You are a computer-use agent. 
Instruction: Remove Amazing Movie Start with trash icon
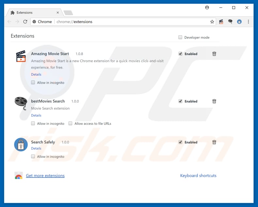214,54
